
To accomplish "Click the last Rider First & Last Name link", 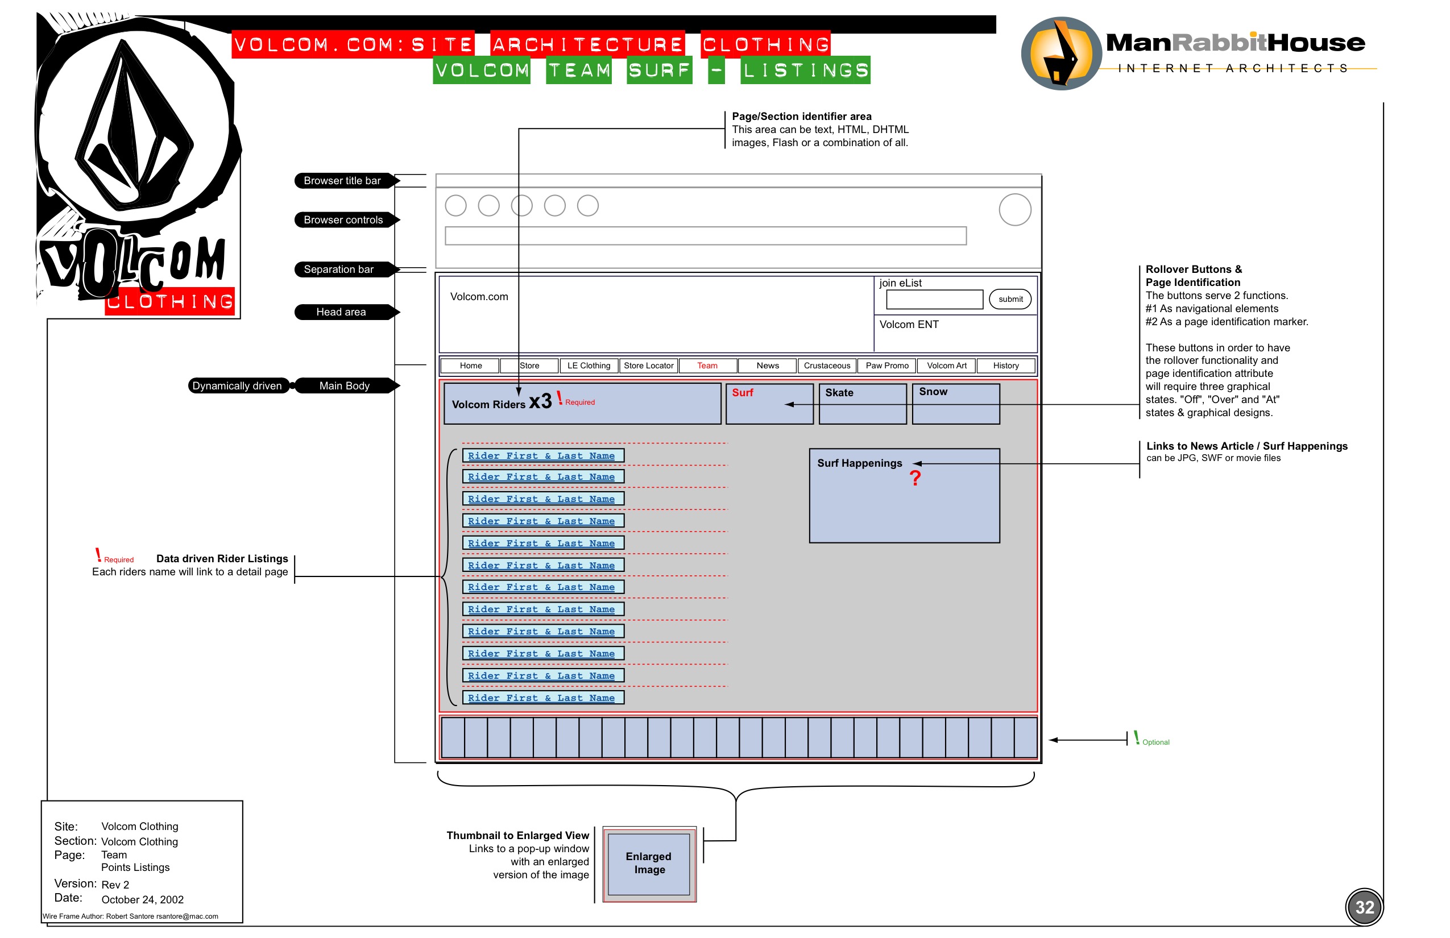I will click(541, 698).
